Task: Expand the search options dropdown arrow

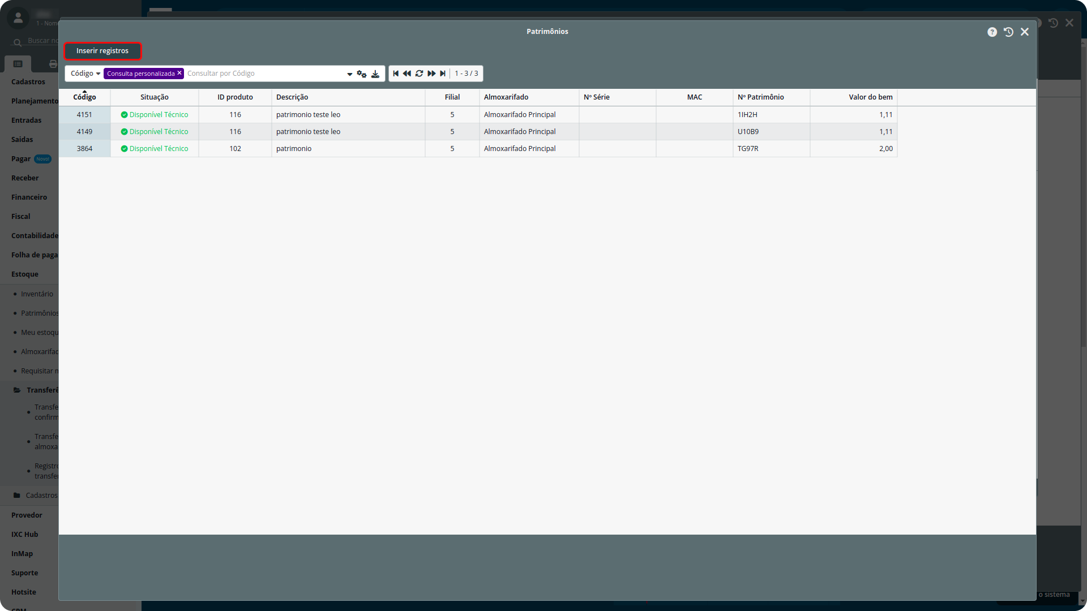Action: (349, 74)
